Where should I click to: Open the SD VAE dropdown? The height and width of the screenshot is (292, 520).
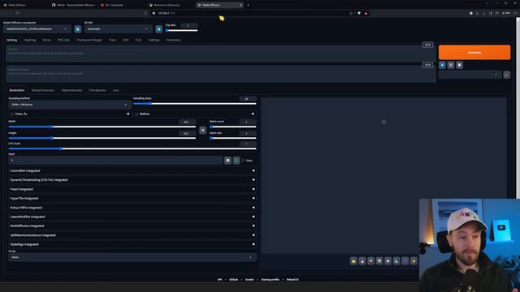click(x=118, y=29)
